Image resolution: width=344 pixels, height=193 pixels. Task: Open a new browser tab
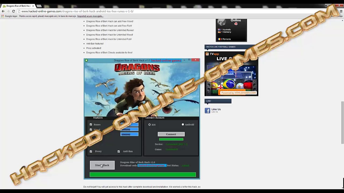pos(39,6)
